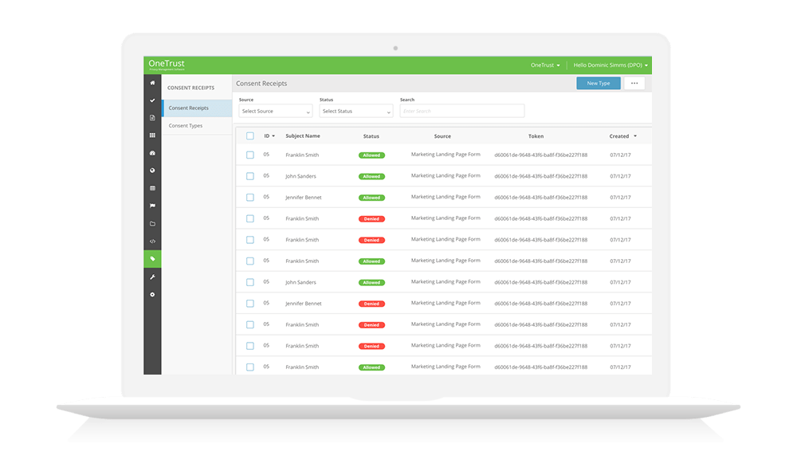Select Consent Receipts in the side menu

click(197, 108)
